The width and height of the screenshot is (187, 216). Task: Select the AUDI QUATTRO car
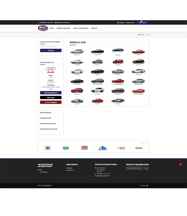pyautogui.click(x=138, y=91)
